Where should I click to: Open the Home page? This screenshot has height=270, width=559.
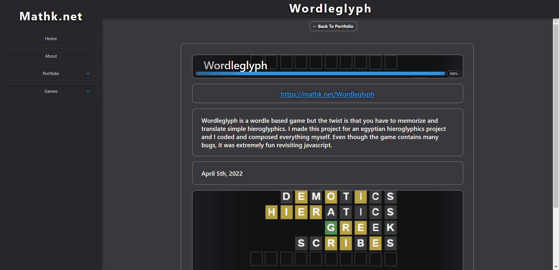(x=51, y=39)
